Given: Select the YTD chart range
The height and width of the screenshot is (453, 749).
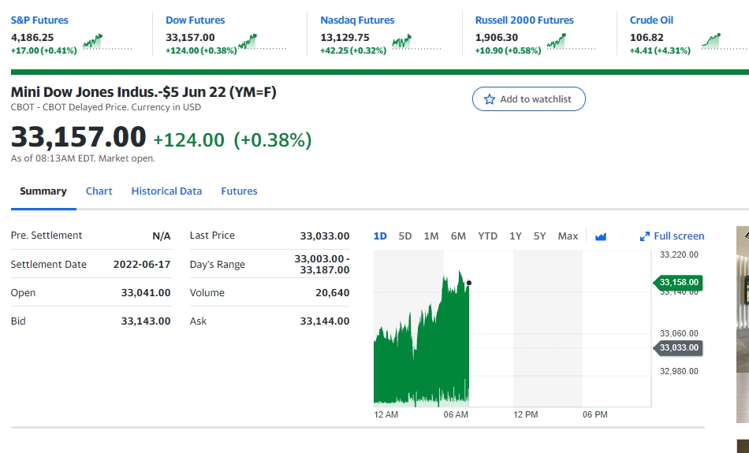Looking at the screenshot, I should tap(488, 236).
